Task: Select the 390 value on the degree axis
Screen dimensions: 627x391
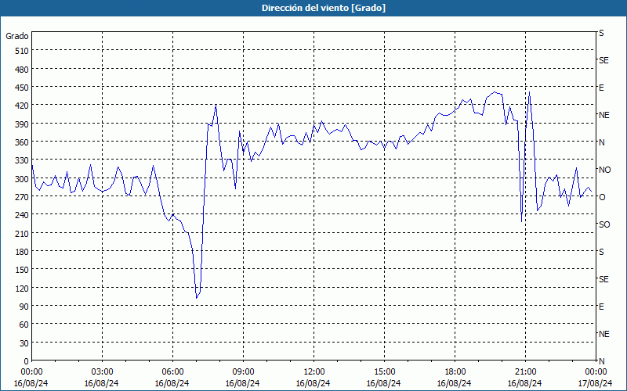Action: tap(22, 124)
